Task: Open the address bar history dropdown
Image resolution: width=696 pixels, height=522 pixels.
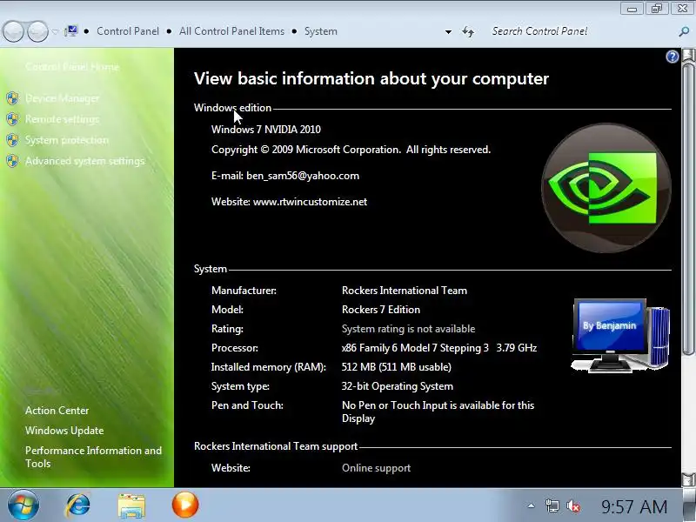Action: tap(448, 32)
